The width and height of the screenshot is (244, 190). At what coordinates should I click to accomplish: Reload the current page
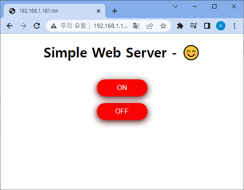[x=37, y=26]
